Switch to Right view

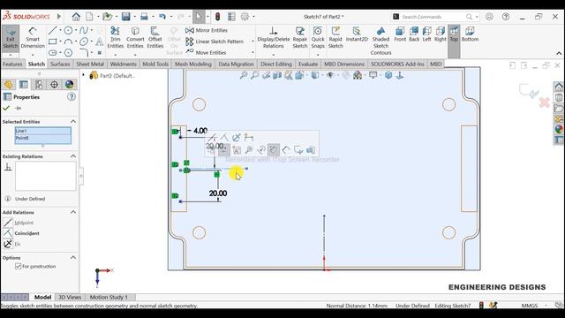[x=441, y=34]
